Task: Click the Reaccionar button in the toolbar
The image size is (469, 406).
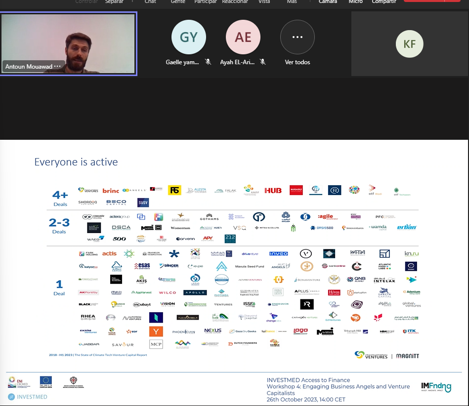Action: pyautogui.click(x=235, y=2)
